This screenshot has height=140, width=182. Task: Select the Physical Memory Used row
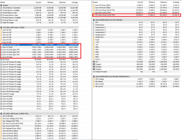39,15
